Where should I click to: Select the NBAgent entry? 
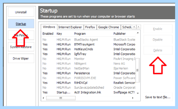tap(88, 64)
